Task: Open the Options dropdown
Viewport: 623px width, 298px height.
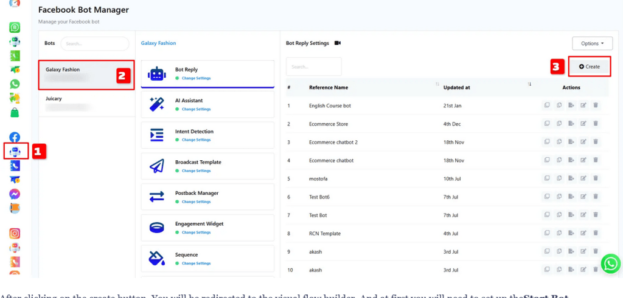Action: pyautogui.click(x=591, y=44)
